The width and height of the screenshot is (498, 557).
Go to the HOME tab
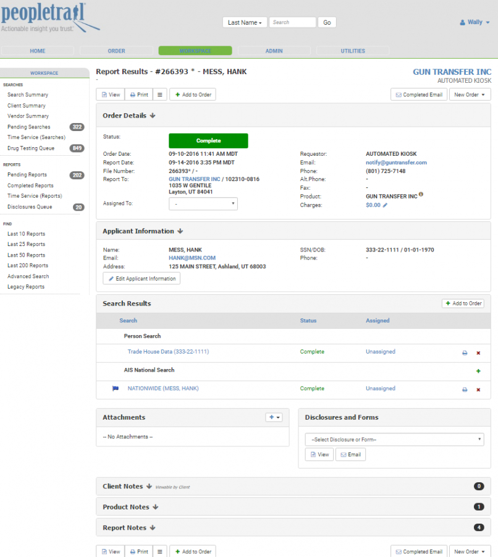coord(38,51)
